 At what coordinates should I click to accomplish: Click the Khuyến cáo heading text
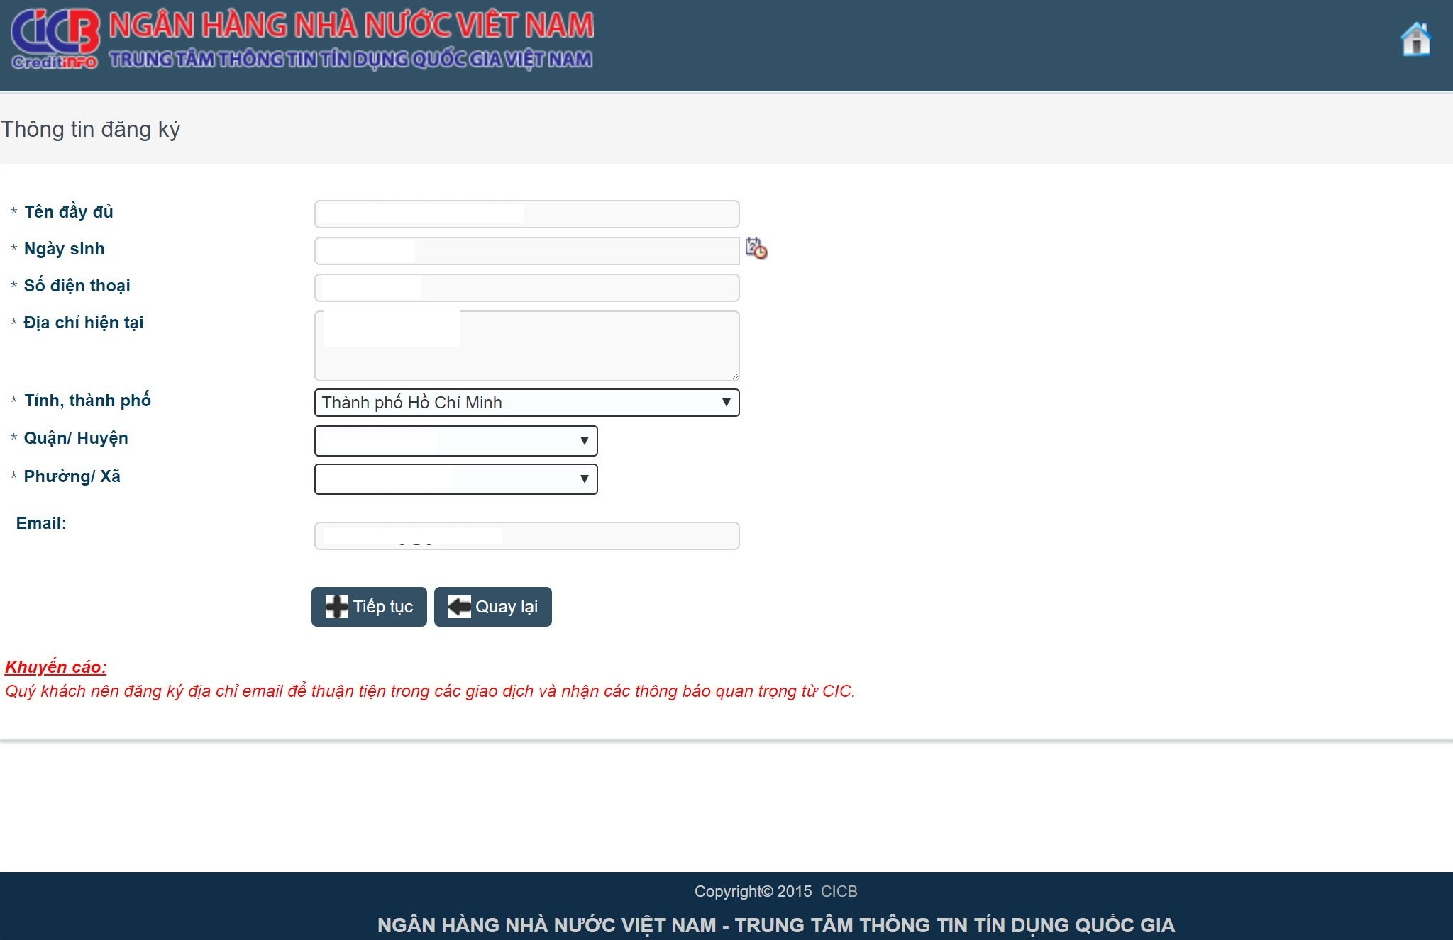[x=56, y=667]
